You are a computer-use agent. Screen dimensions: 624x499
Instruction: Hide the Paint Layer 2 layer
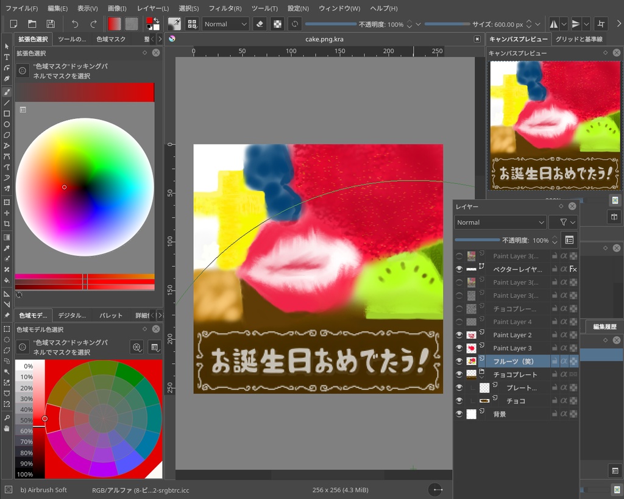(459, 335)
